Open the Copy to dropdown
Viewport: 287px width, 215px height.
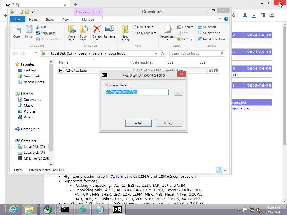pos(83,33)
